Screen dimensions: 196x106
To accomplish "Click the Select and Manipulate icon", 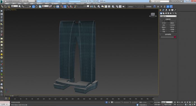I will pos(54,6).
